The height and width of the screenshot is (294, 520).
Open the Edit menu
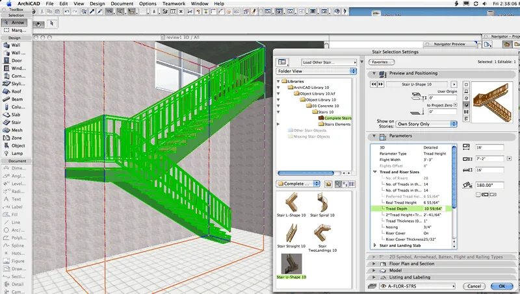[x=63, y=4]
